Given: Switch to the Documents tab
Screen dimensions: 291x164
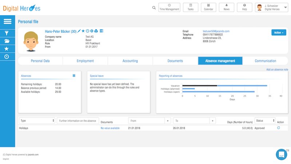Looking at the screenshot, I should point(175,61).
